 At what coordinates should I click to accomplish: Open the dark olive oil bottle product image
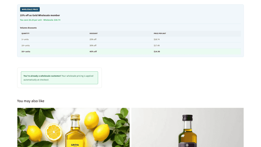188,127
